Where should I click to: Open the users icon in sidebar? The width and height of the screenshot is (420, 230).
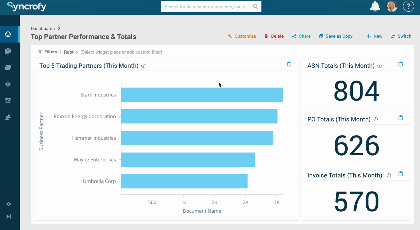pyautogui.click(x=8, y=118)
